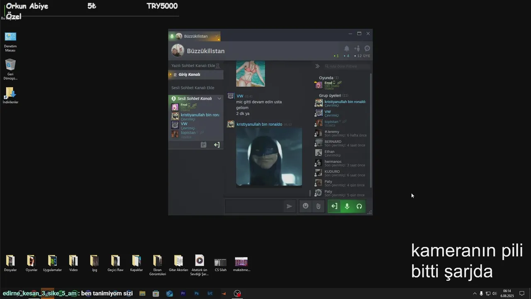Collapse Sesli Sohbet Kanalı voice channel
The width and height of the screenshot is (531, 299).
(219, 98)
